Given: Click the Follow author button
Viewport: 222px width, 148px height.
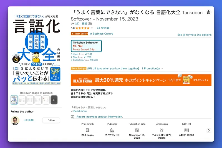Looking at the screenshot, I should point(51,120).
